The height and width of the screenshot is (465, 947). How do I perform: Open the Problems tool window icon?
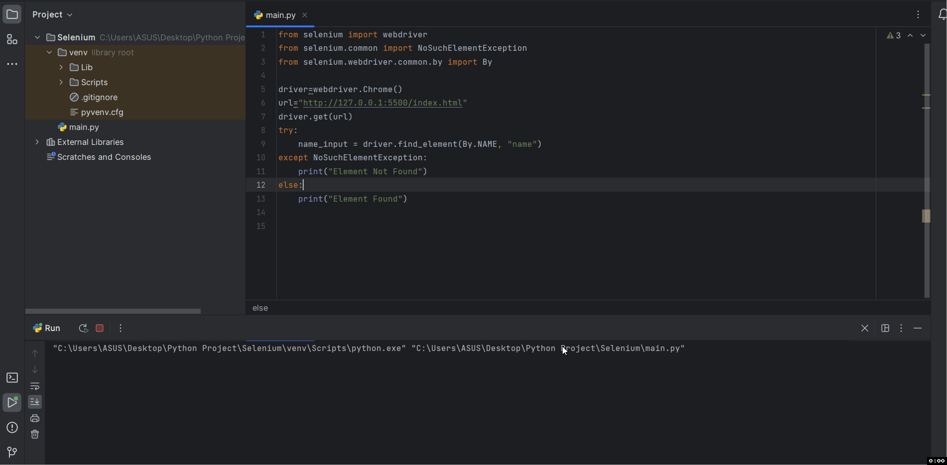coord(12,428)
